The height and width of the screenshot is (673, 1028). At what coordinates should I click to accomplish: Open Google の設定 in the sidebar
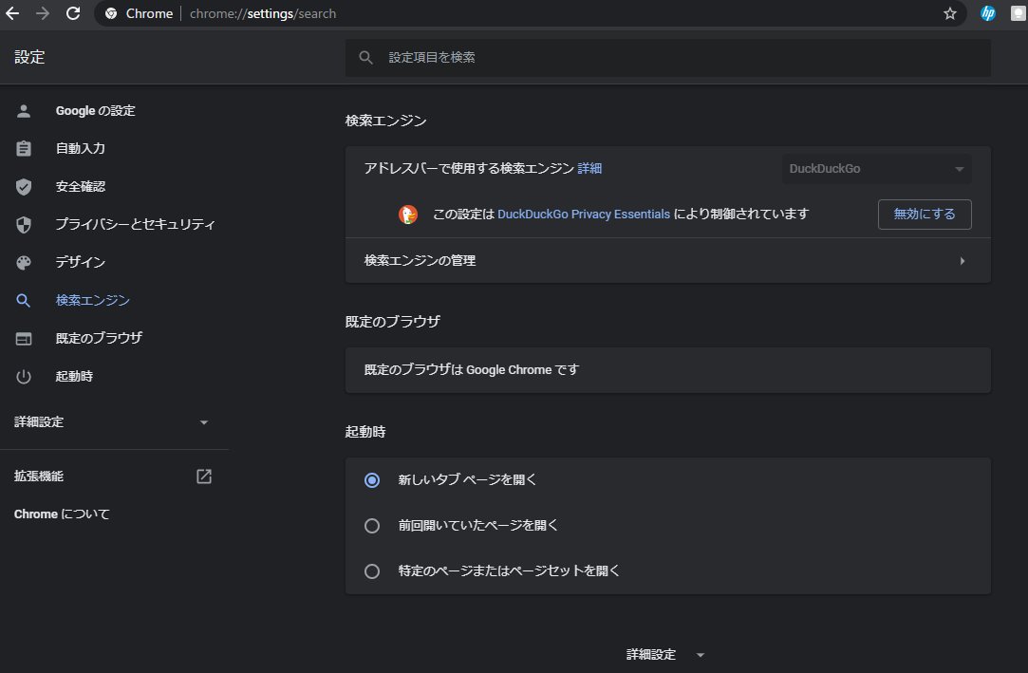(x=96, y=111)
